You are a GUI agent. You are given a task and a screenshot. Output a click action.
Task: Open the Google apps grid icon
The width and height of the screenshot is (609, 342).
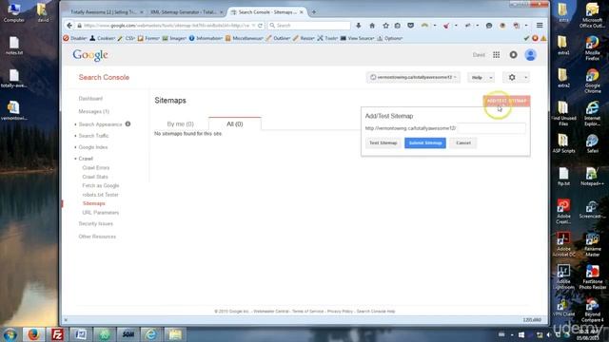(x=497, y=55)
